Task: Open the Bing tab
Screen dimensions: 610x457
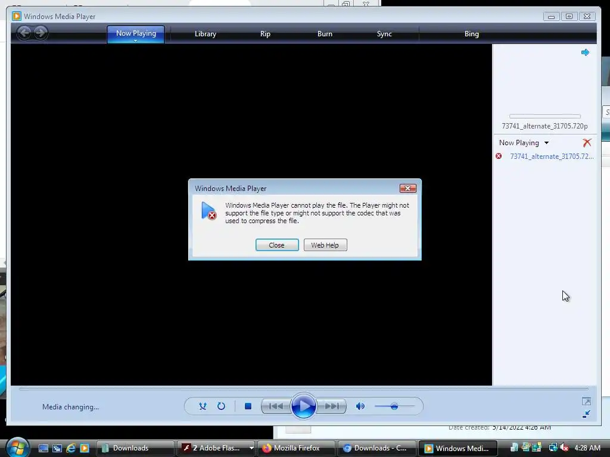Action: click(x=472, y=34)
